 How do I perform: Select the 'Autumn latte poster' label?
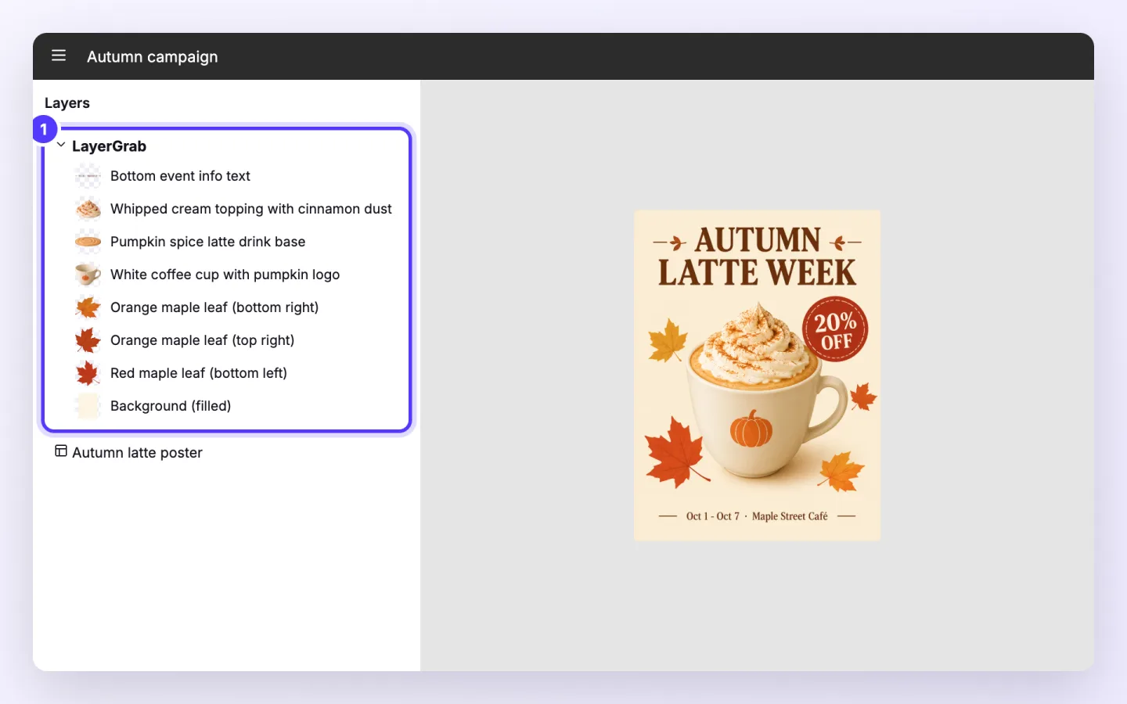137,453
